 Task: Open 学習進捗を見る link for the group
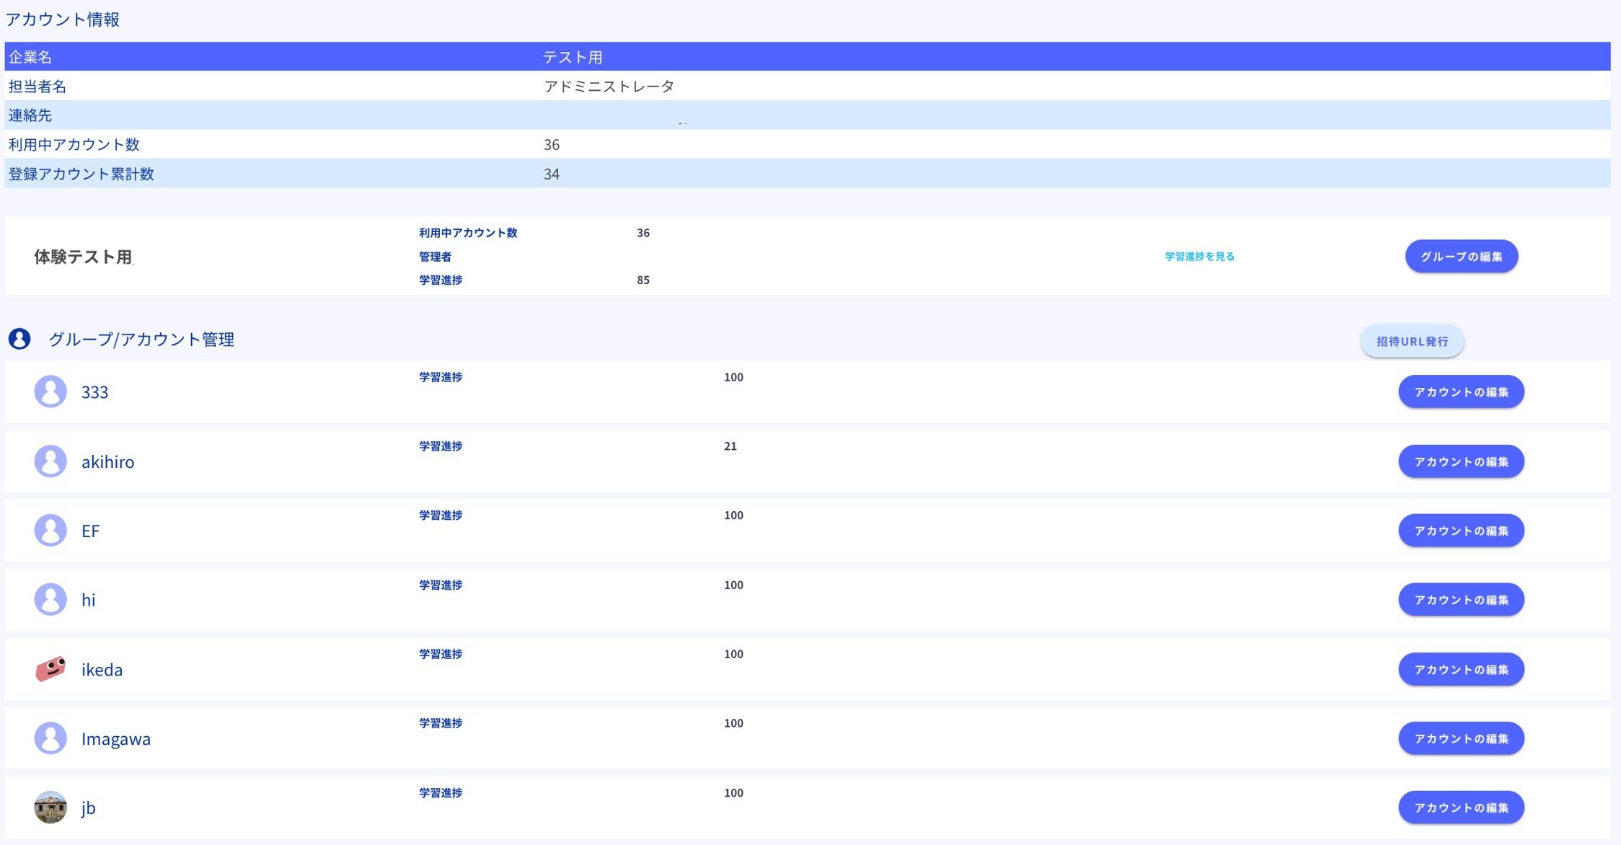(x=1199, y=256)
